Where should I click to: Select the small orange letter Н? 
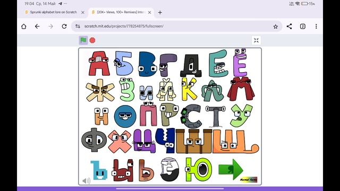pyautogui.click(x=101, y=116)
